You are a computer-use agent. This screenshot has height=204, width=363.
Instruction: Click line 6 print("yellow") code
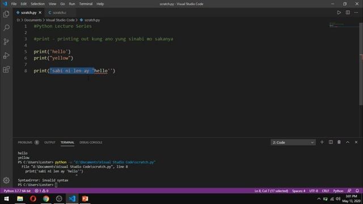[53, 58]
